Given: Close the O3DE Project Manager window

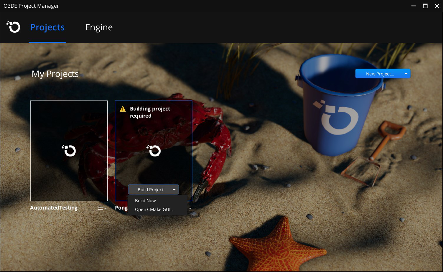Looking at the screenshot, I should point(437,6).
